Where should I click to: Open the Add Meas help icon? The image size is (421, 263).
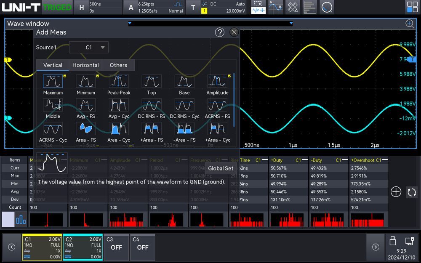click(220, 32)
